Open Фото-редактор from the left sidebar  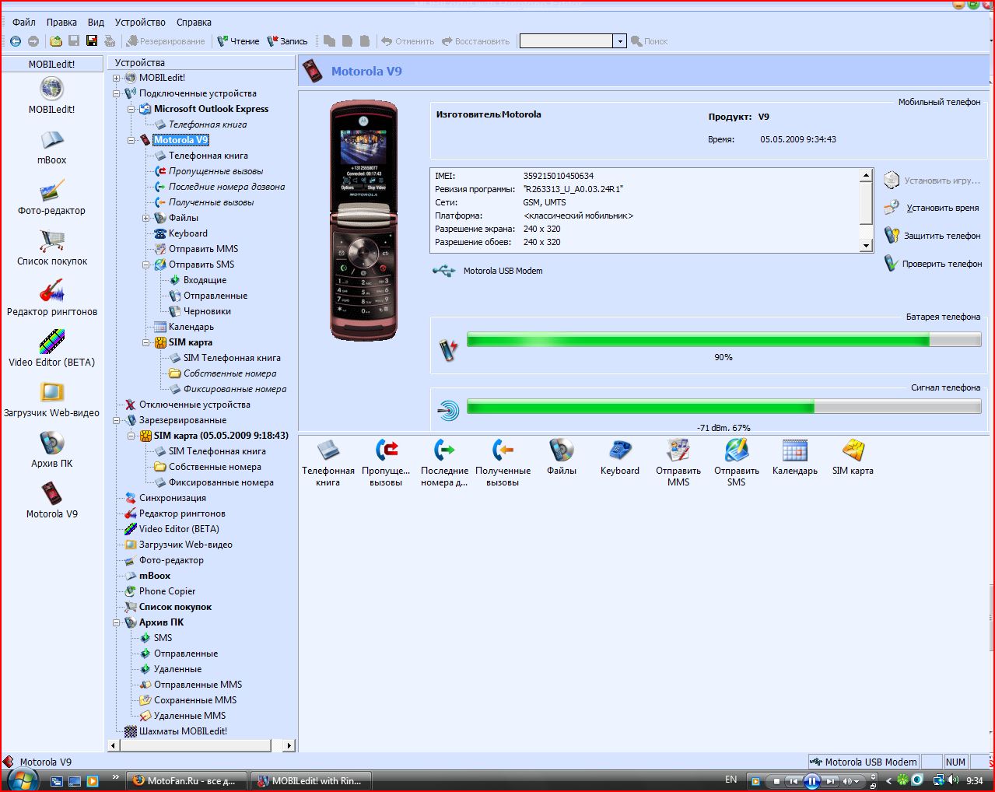coord(51,191)
